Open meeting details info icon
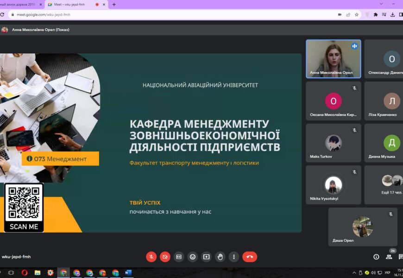403x278 pixels. click(x=376, y=257)
